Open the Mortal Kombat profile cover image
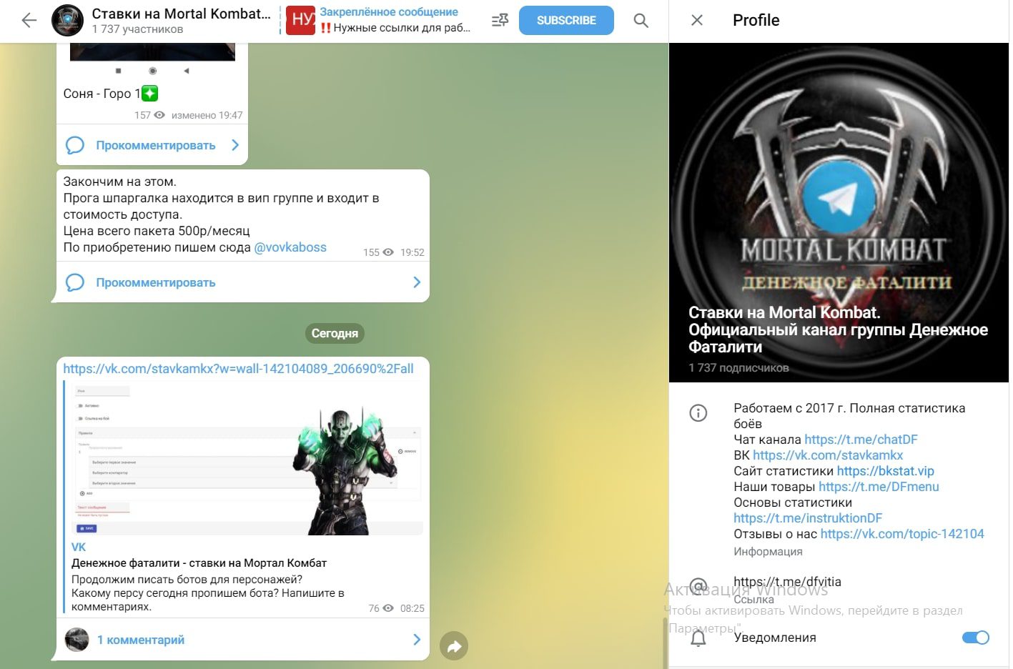The image size is (1013, 669). pos(839,212)
